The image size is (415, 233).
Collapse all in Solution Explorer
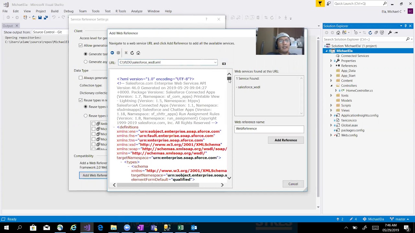point(376,33)
